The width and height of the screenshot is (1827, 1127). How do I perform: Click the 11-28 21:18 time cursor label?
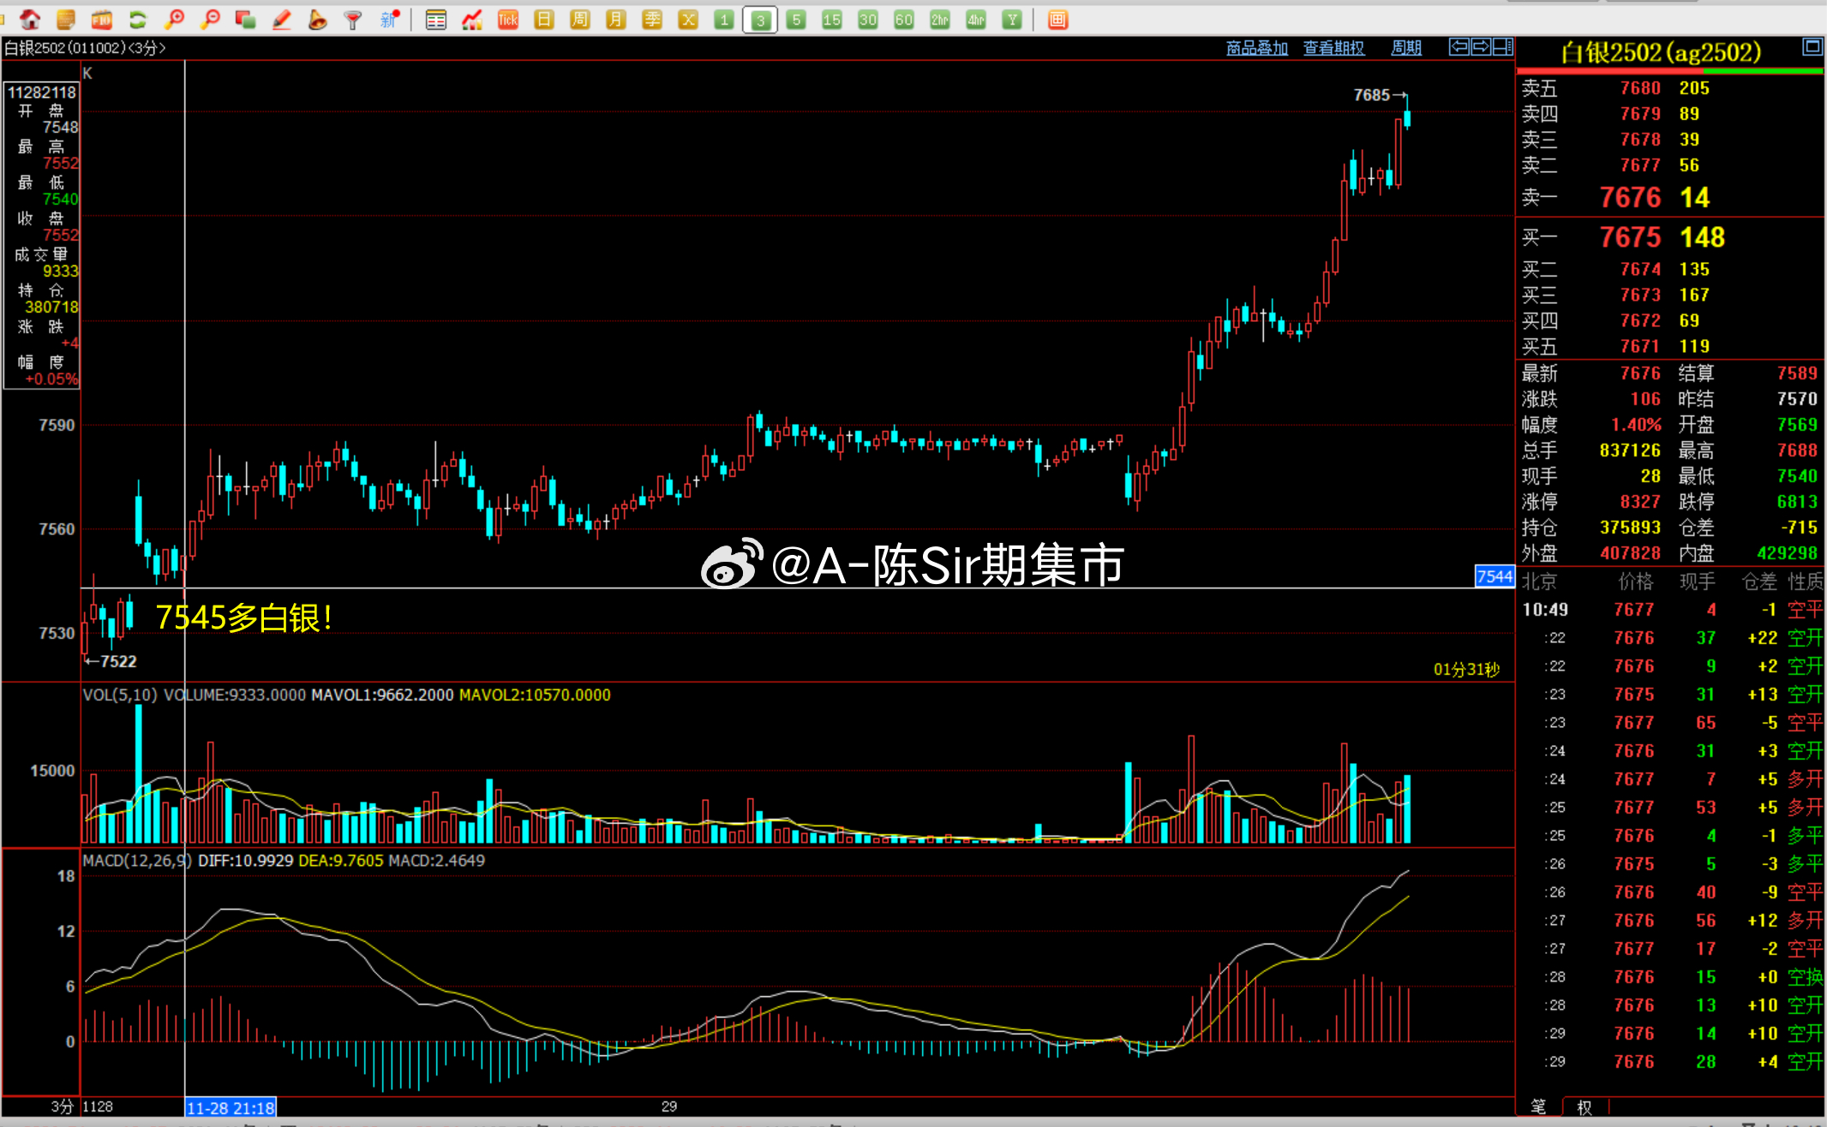(x=231, y=1107)
